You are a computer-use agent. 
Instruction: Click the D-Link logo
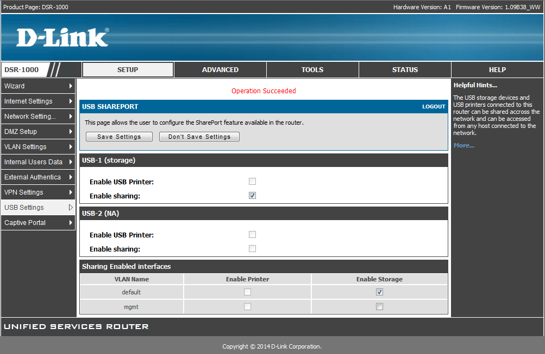click(x=62, y=37)
